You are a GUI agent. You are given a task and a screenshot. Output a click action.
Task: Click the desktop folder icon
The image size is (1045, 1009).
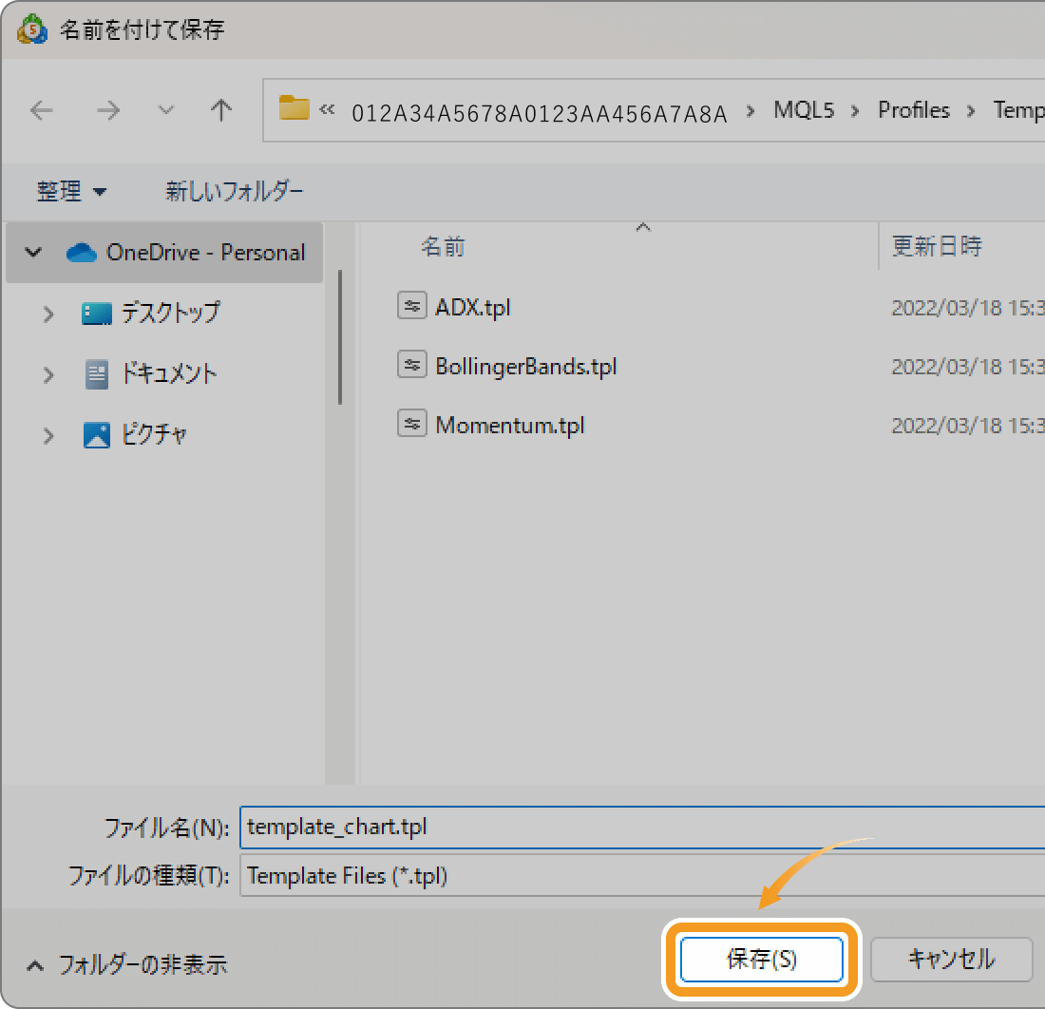pyautogui.click(x=97, y=314)
